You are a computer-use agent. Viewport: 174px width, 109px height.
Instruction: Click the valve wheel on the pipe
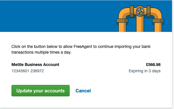(140, 11)
